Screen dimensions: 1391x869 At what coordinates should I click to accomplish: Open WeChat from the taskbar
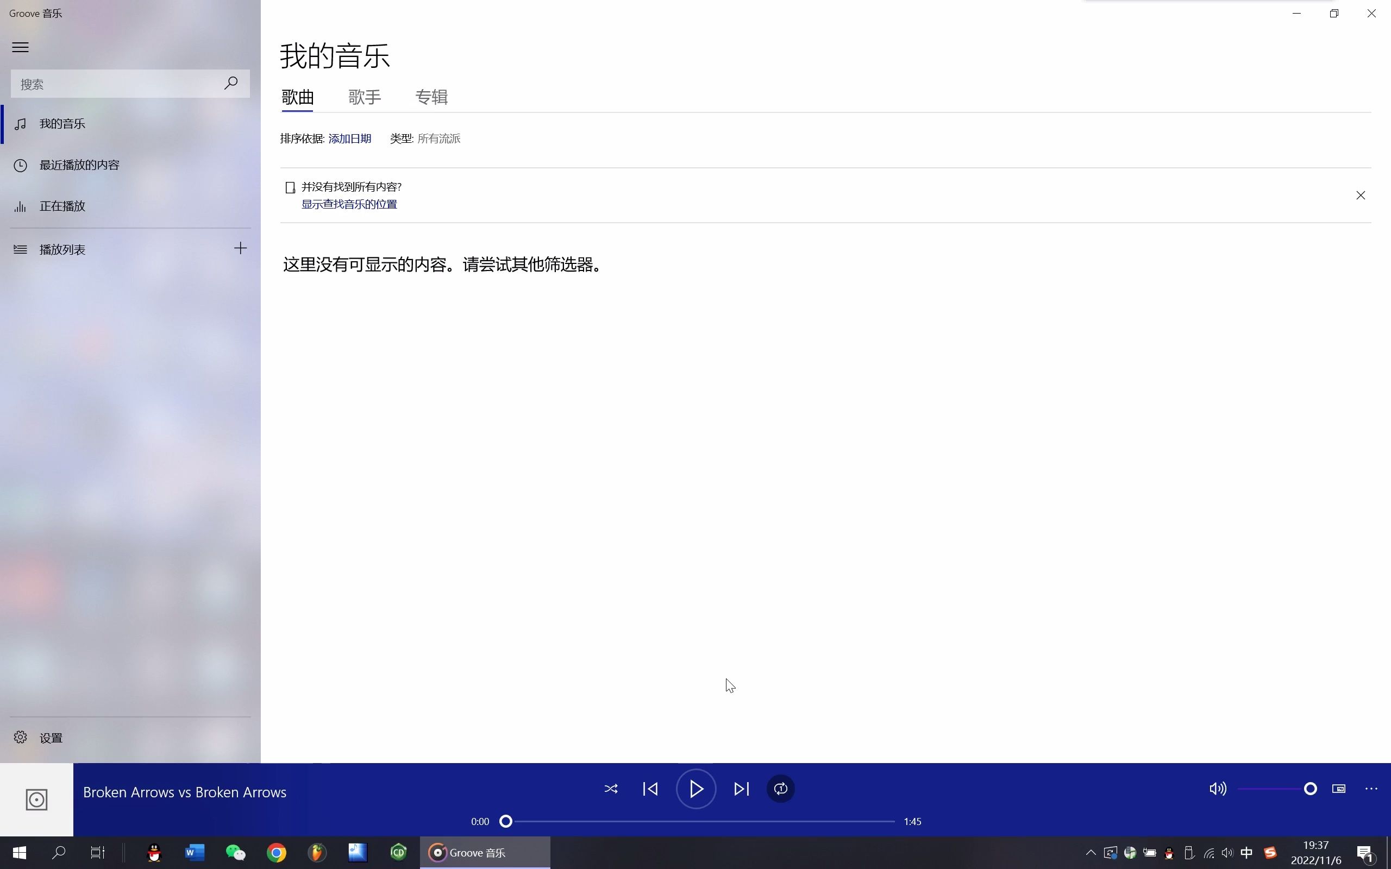[x=236, y=852]
